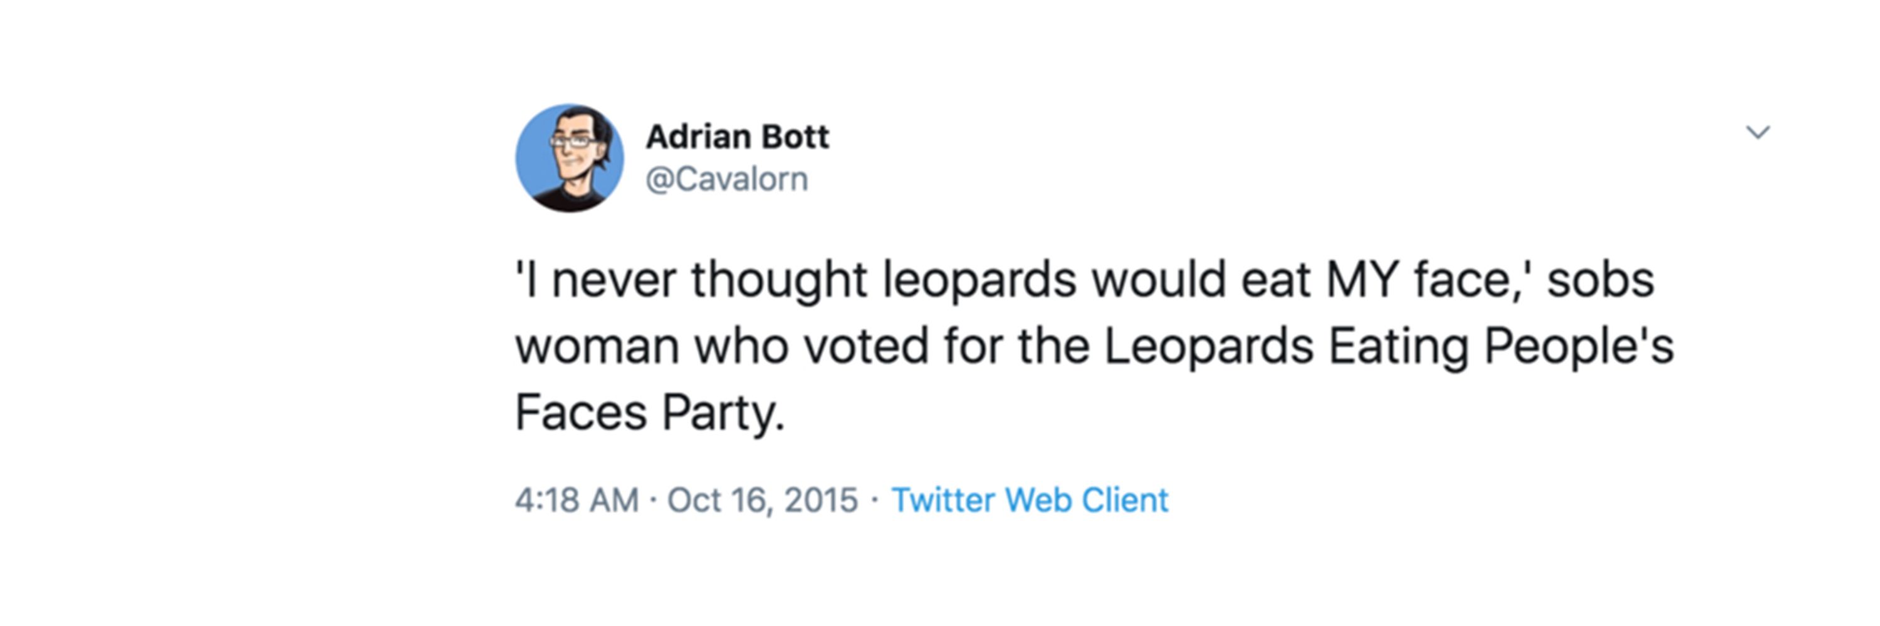Viewport: 1880px width, 626px height.
Task: Click the Oct 16, 2015 date
Action: 762,500
